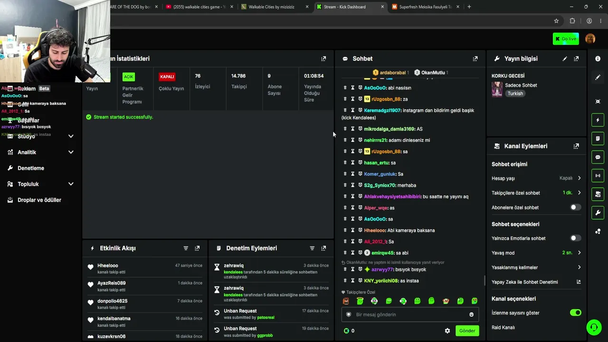Click the pencil edit icon in right sidebar

[598, 77]
